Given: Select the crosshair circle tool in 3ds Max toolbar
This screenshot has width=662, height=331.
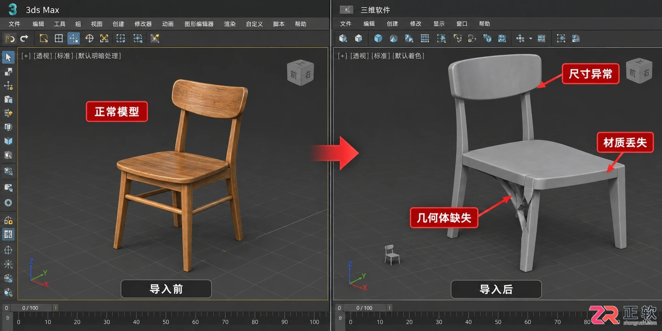Looking at the screenshot, I should click(90, 38).
